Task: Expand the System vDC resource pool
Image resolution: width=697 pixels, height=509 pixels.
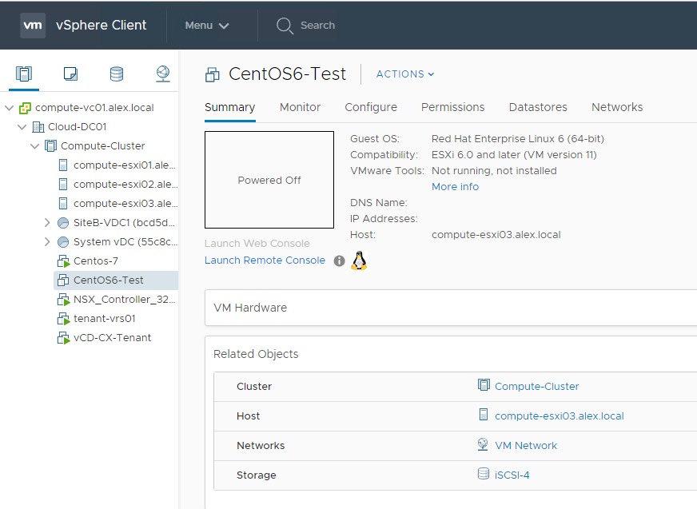Action: tap(48, 242)
